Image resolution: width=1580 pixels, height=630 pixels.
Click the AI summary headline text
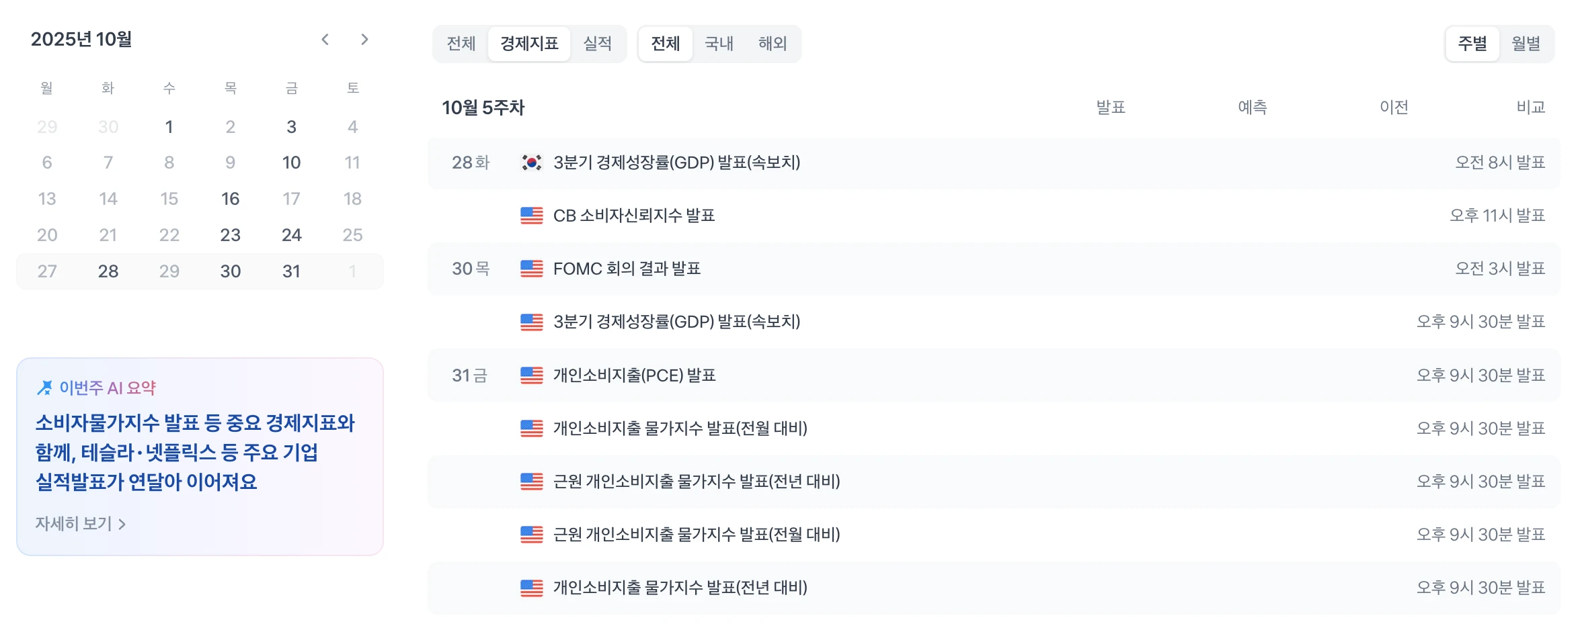pyautogui.click(x=195, y=452)
